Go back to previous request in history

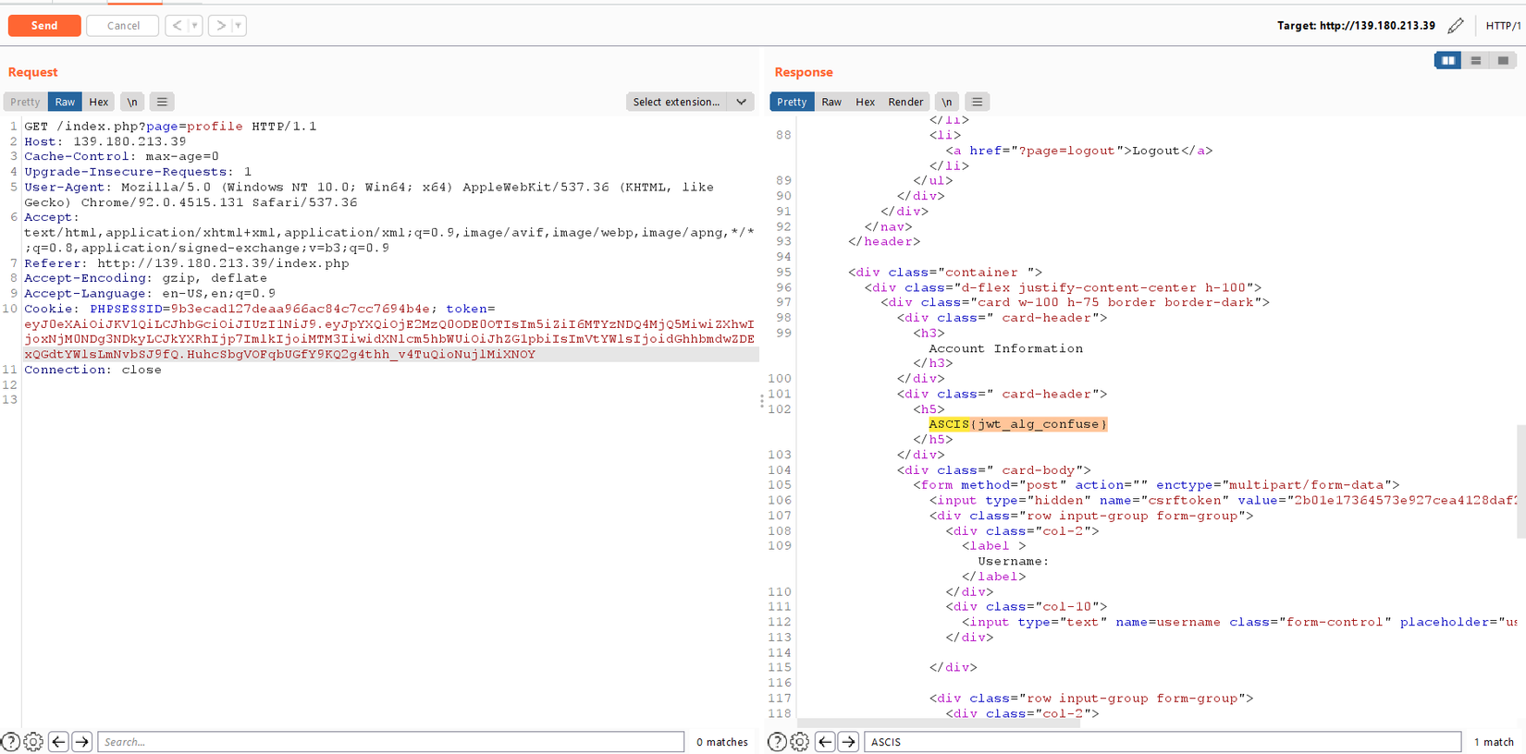click(177, 26)
